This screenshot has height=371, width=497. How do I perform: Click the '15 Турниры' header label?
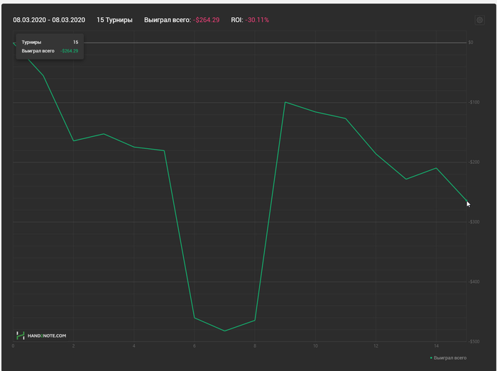pos(114,20)
